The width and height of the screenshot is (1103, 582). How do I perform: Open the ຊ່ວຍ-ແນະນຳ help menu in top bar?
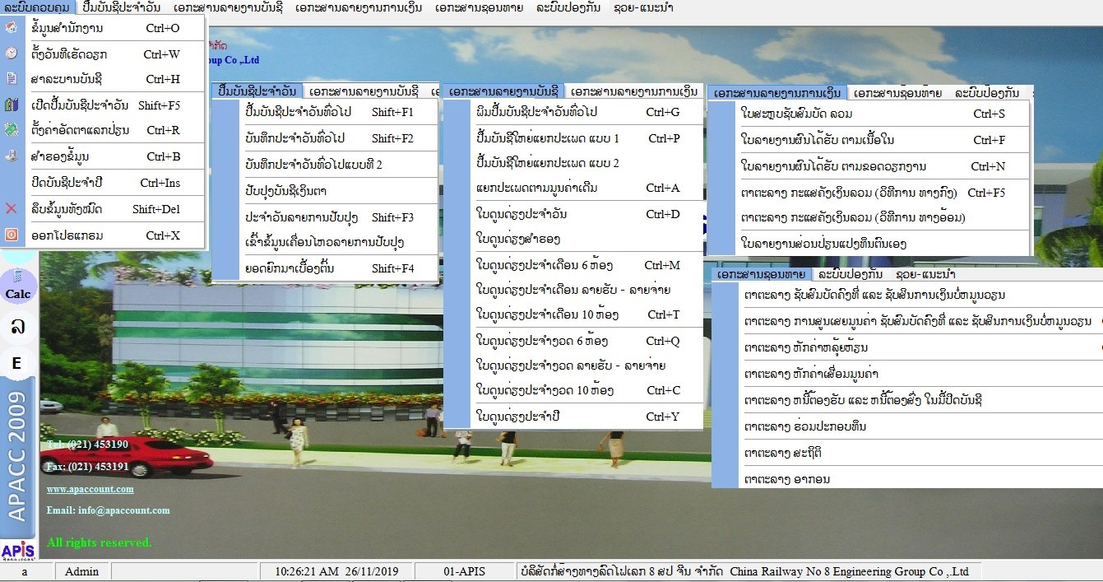(x=646, y=7)
